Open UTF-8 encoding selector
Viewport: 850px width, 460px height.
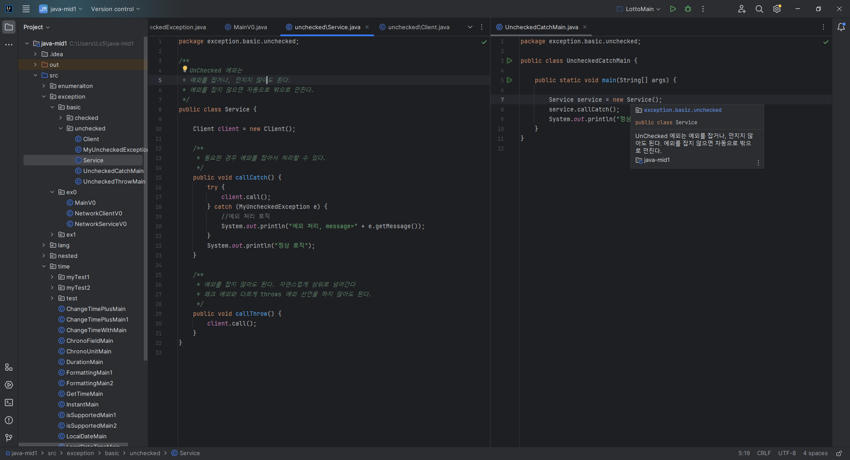787,453
